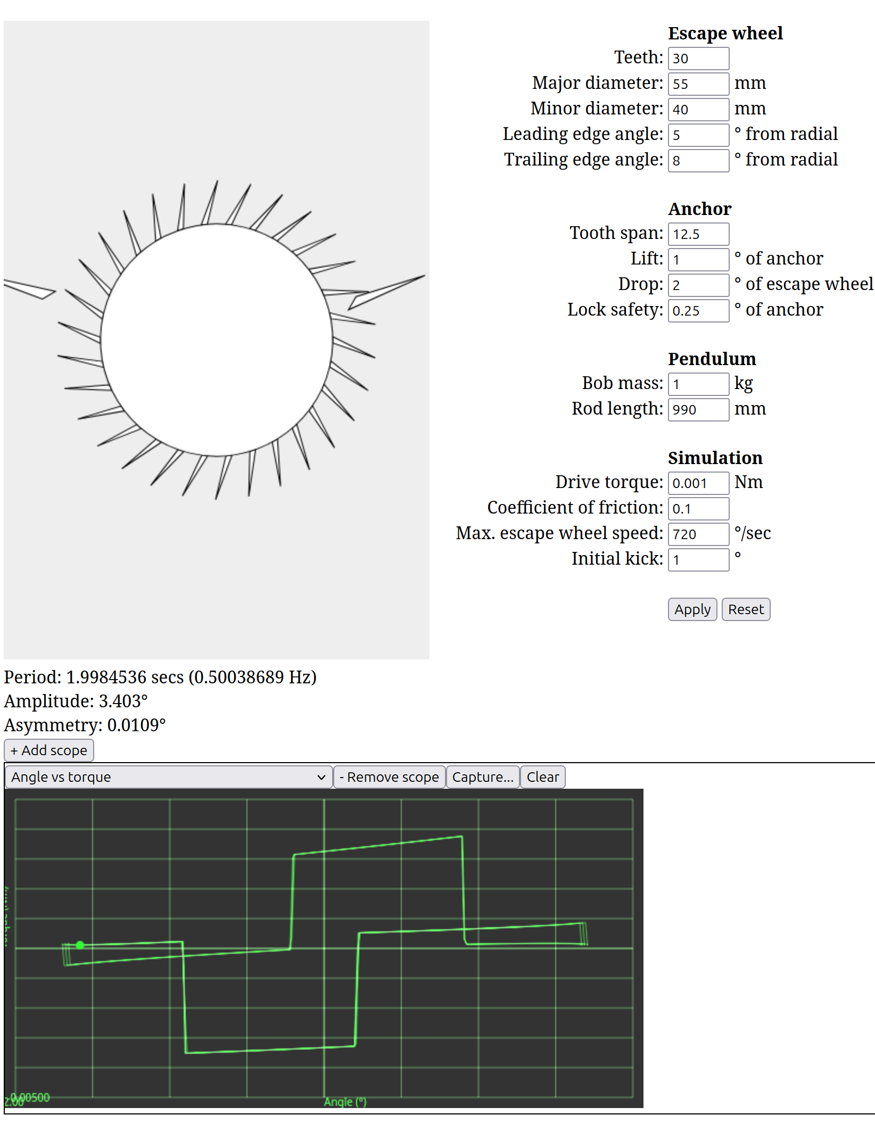The height and width of the screenshot is (1132, 875).
Task: Click the Tooth span input field
Action: 698,234
